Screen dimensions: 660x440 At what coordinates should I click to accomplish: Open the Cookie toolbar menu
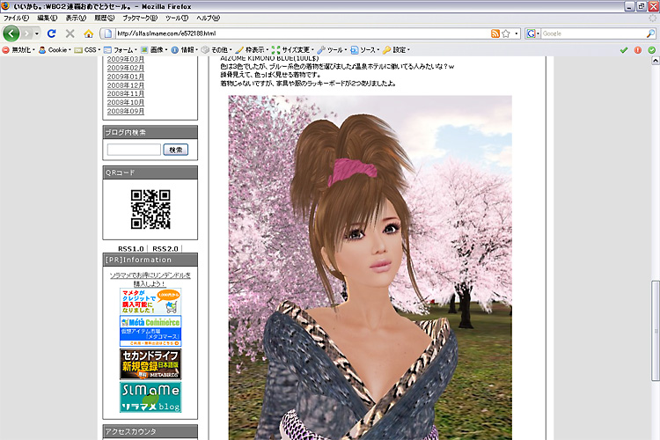coord(55,49)
